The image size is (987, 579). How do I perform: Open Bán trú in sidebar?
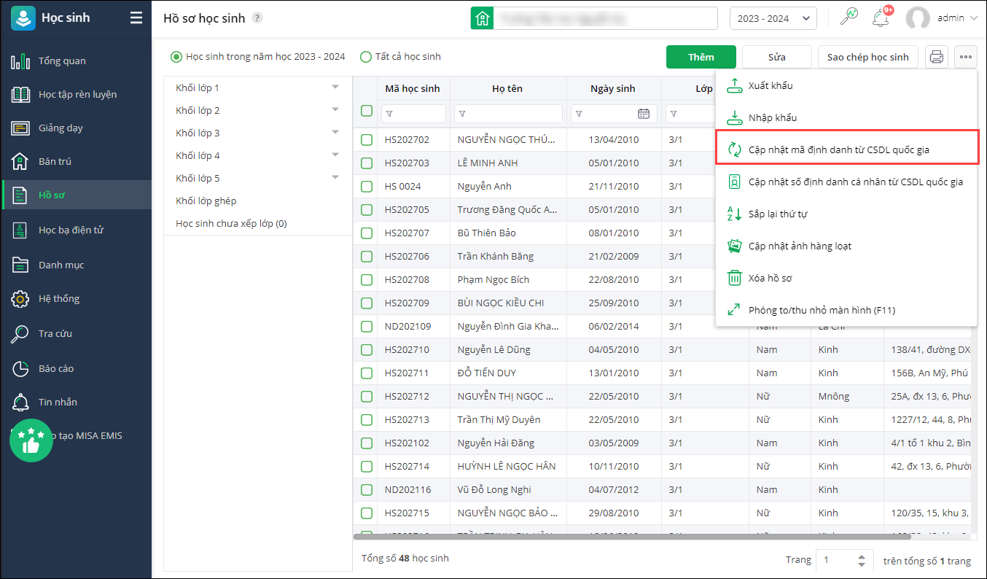point(76,161)
